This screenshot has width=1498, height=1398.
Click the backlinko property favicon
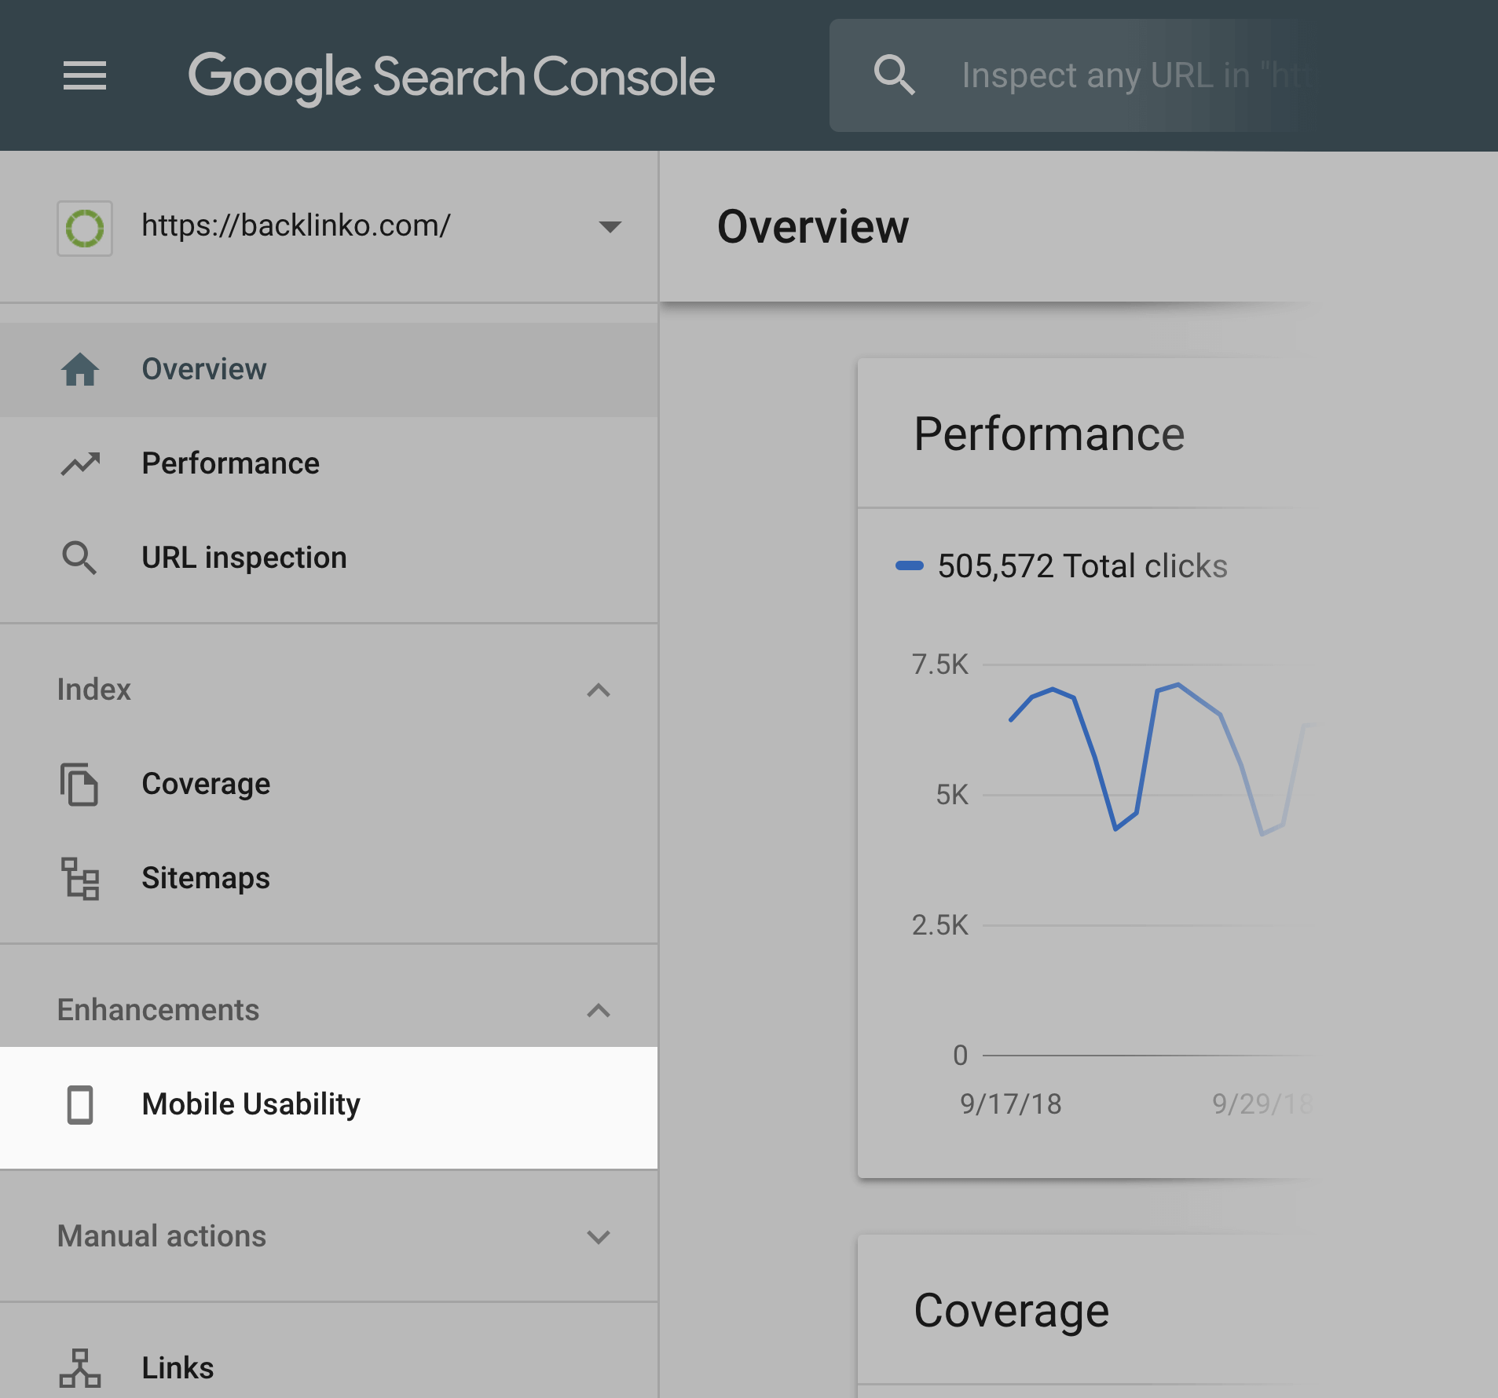[85, 228]
